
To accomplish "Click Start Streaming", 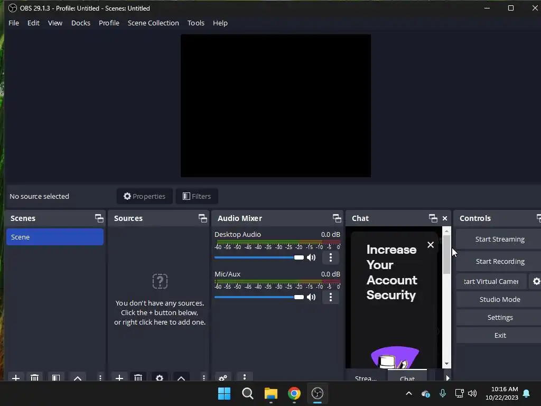I will pyautogui.click(x=500, y=239).
